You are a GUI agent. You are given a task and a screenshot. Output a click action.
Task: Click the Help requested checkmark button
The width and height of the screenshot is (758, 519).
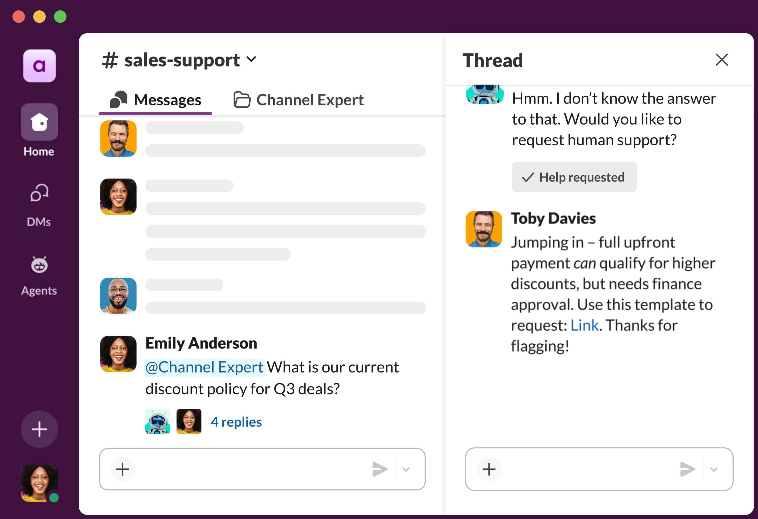pyautogui.click(x=574, y=177)
